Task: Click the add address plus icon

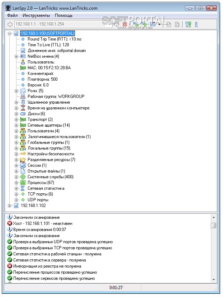Action: (10, 24)
